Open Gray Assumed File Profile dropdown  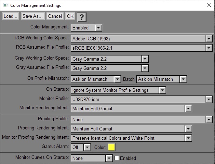pyautogui.click(x=145, y=68)
